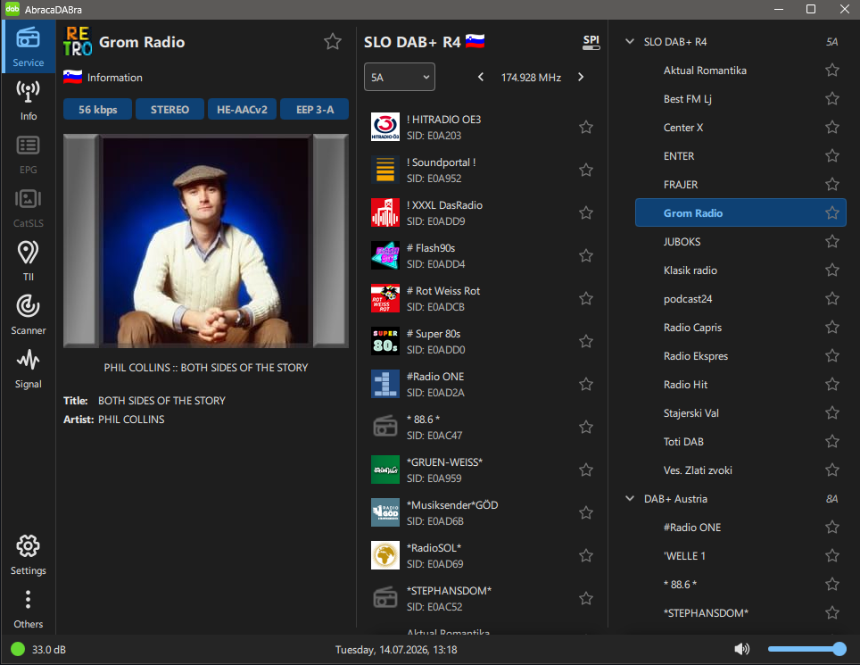Select ENTER in the ensemble tree
This screenshot has width=860, height=665.
point(740,156)
